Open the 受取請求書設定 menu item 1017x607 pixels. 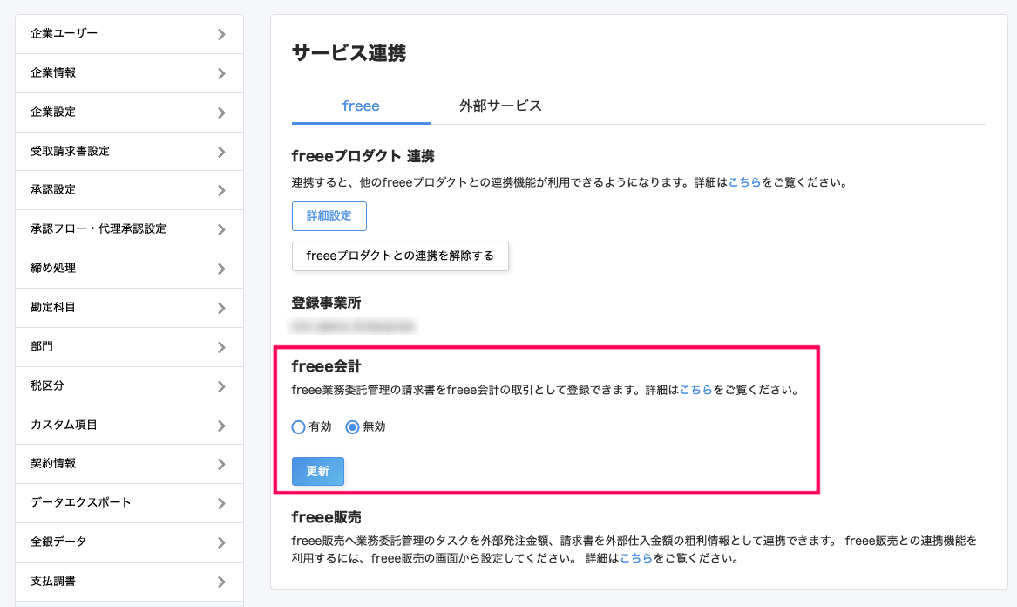pyautogui.click(x=129, y=151)
